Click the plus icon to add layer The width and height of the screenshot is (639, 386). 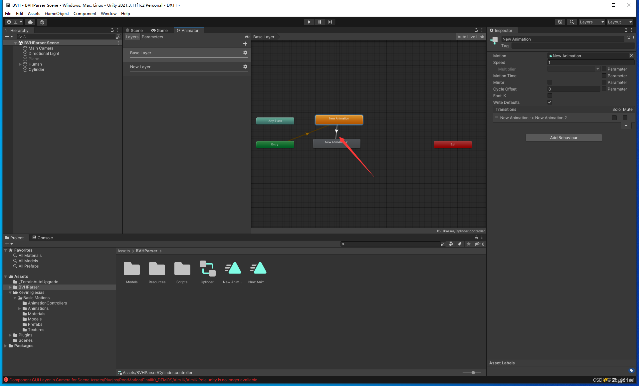[x=245, y=44]
